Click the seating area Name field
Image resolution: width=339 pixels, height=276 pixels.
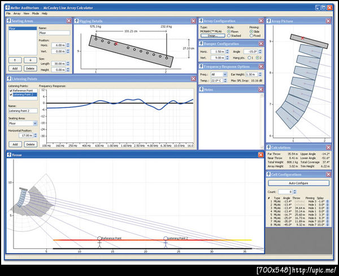pos(54,33)
